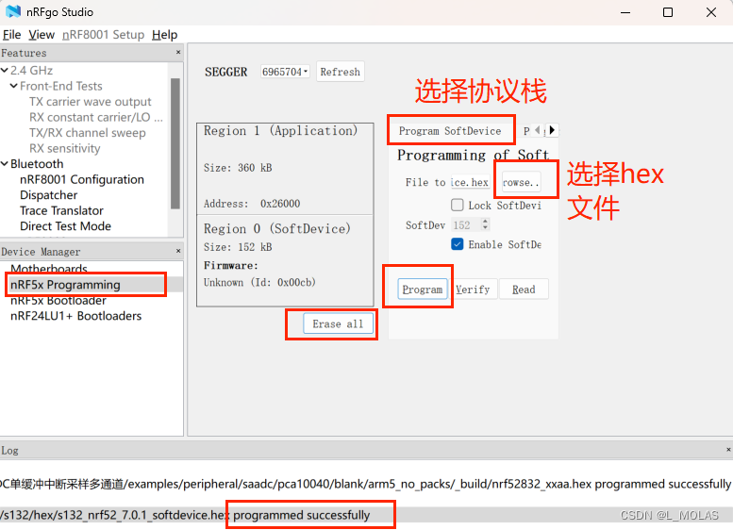733x530 pixels.
Task: Open the Help menu
Action: pyautogui.click(x=164, y=35)
